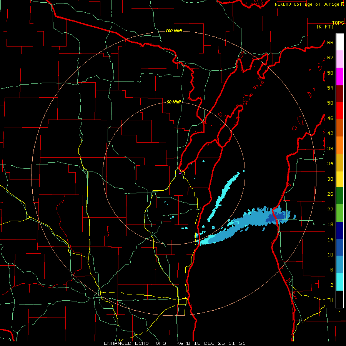Select the "34" legend value
This screenshot has width=346, height=346.
pyautogui.click(x=330, y=164)
